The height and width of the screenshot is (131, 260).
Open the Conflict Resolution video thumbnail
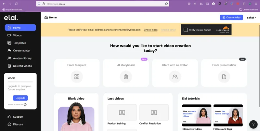(154, 112)
